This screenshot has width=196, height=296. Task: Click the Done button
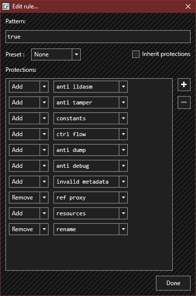pos(173,283)
